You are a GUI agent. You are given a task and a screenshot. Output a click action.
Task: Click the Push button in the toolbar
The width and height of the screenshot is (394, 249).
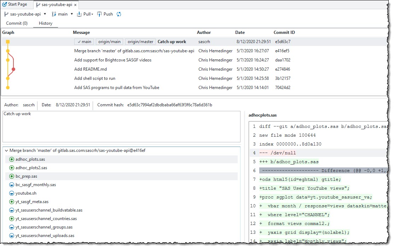click(105, 14)
